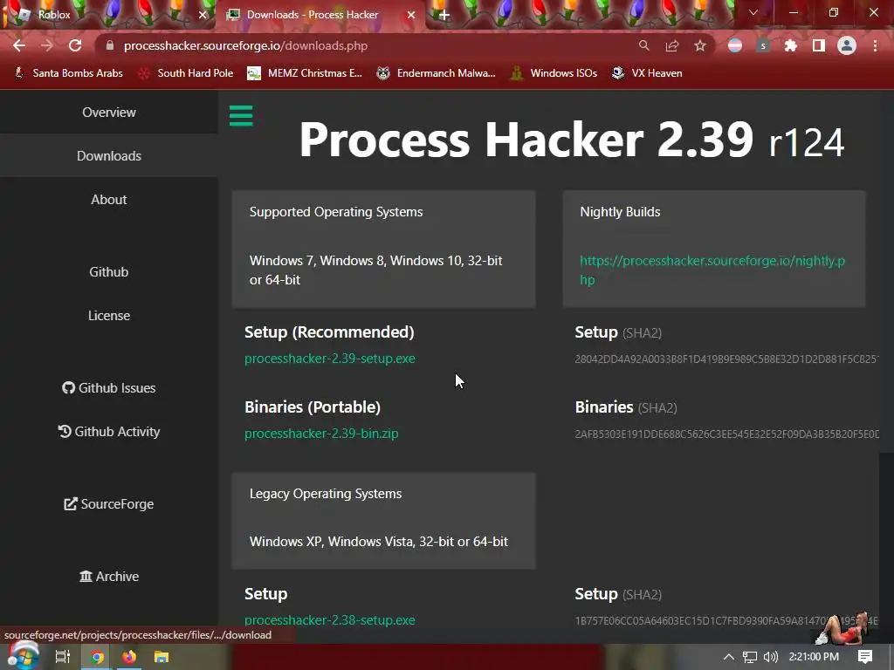The image size is (894, 670).
Task: Click the Supported Operating Systems card
Action: point(384,249)
